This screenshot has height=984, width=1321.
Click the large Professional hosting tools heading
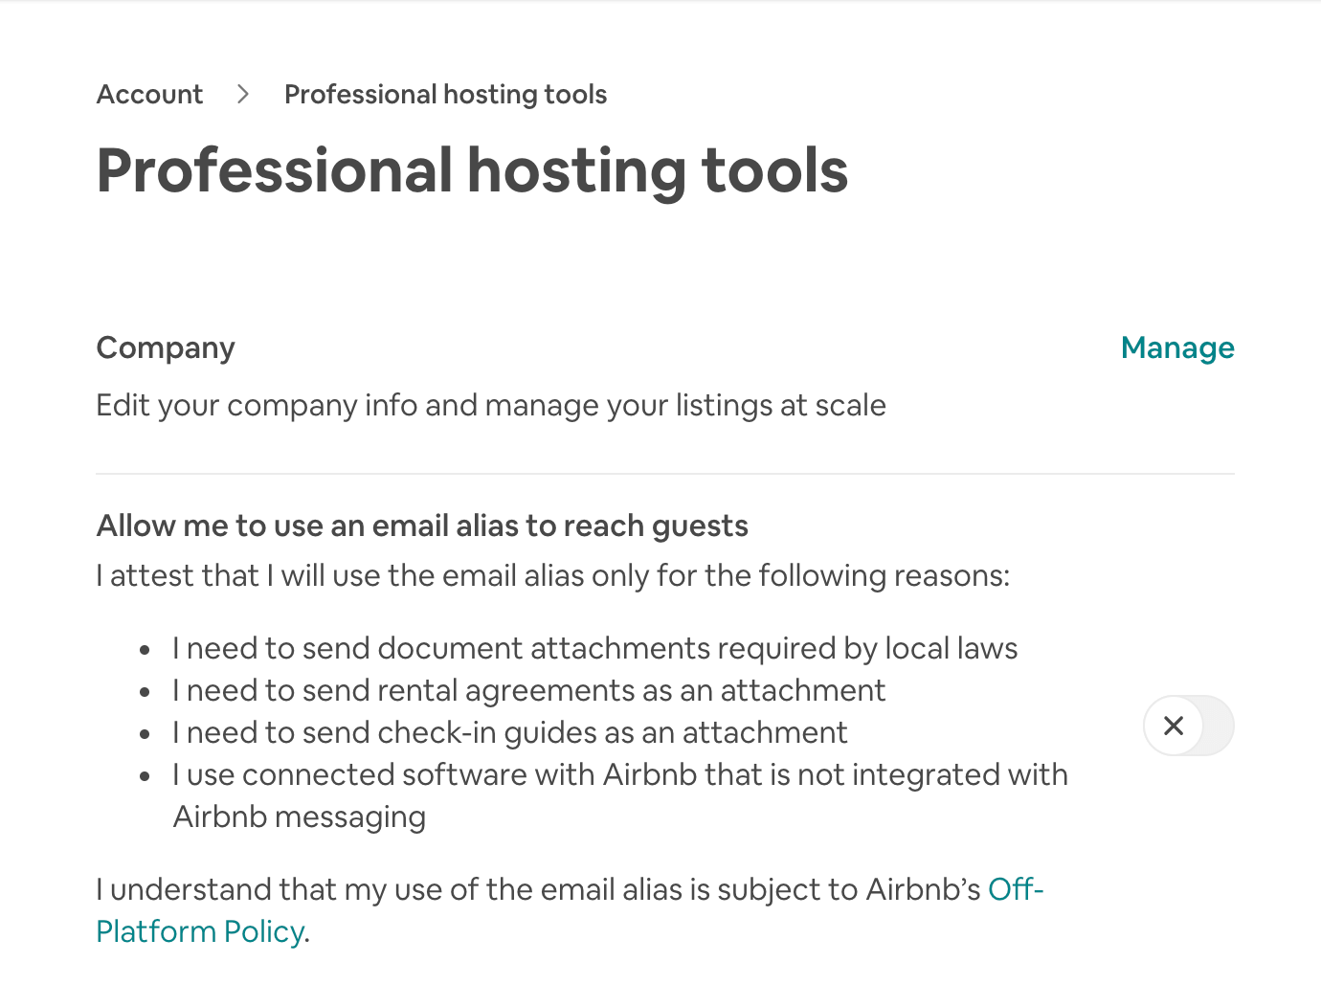tap(472, 171)
